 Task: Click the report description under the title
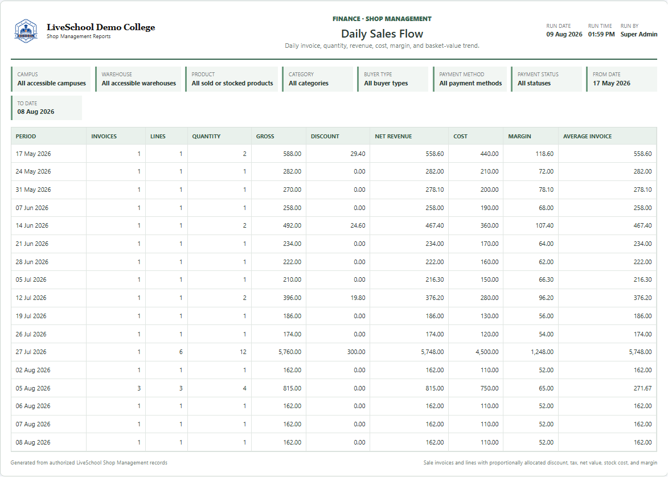coord(382,46)
